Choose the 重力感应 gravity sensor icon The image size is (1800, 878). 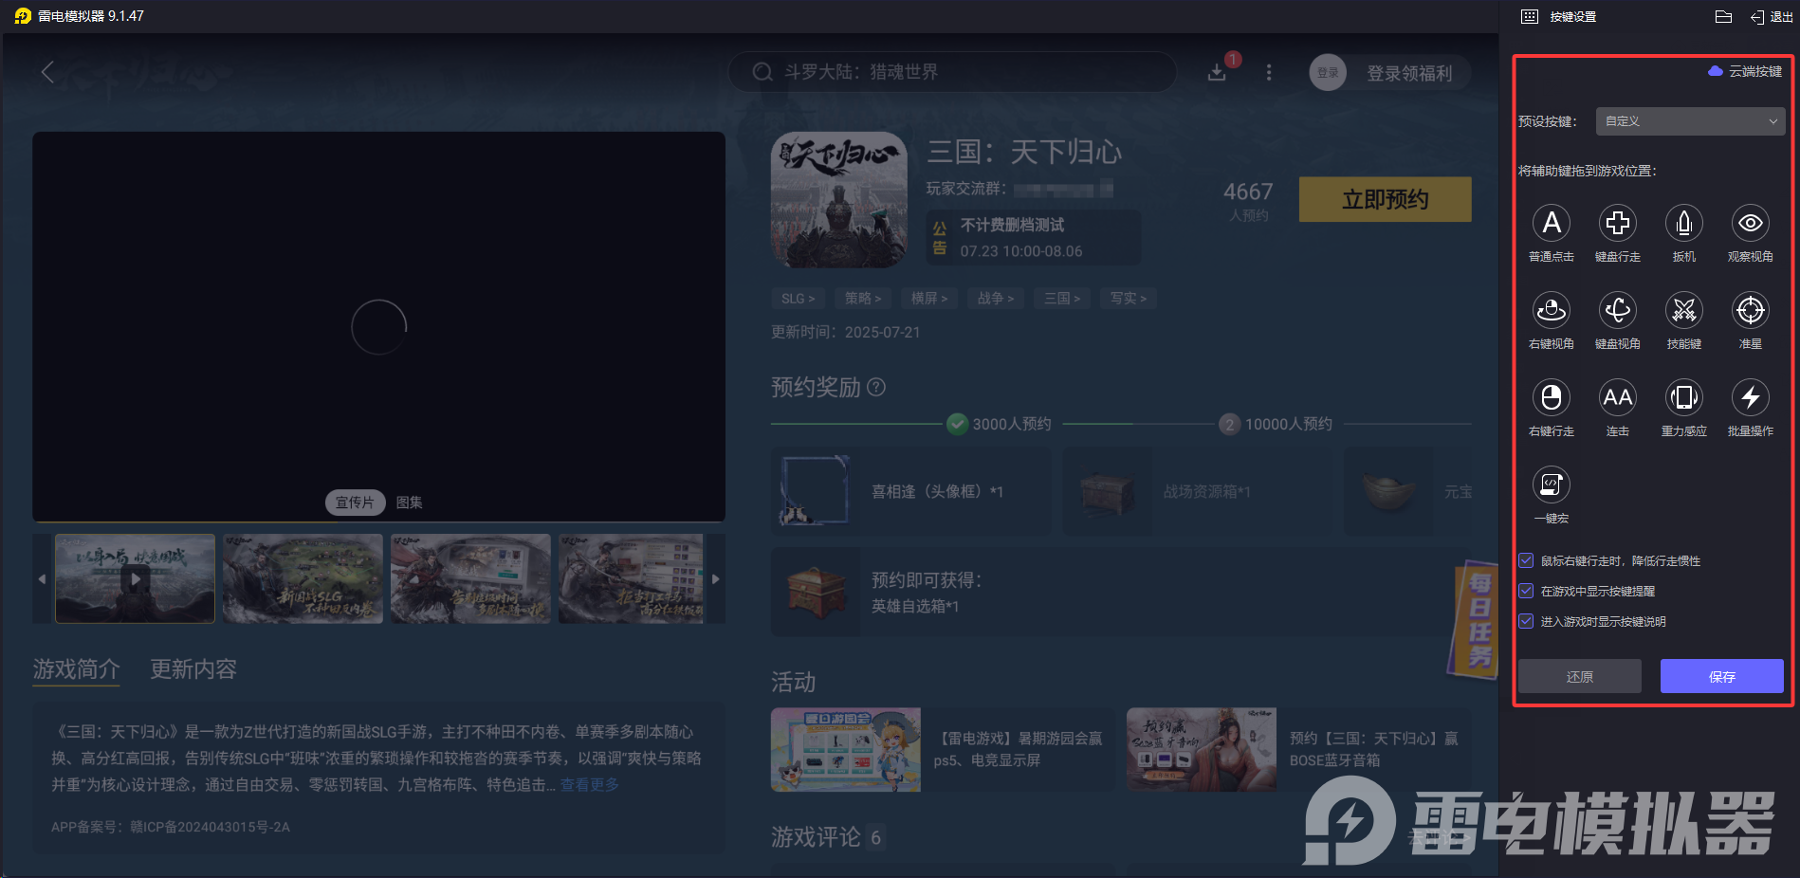pyautogui.click(x=1683, y=398)
